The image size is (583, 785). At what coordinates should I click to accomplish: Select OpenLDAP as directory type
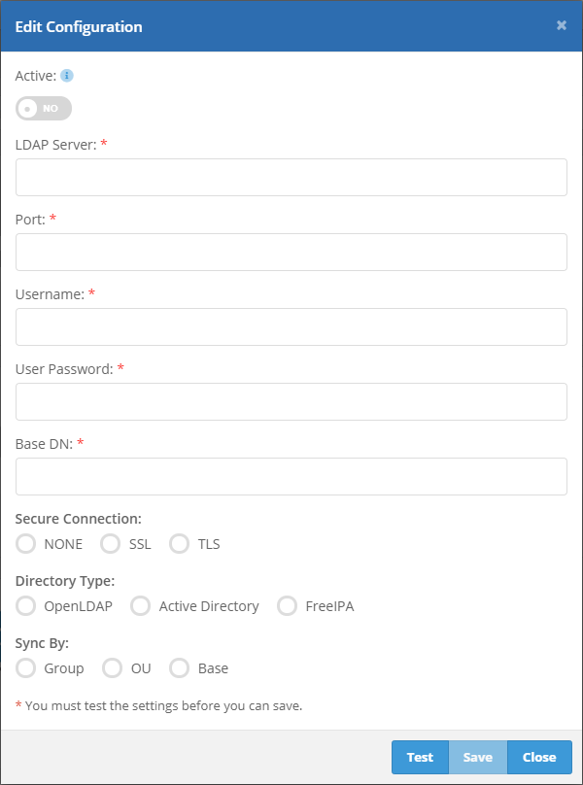click(x=26, y=606)
